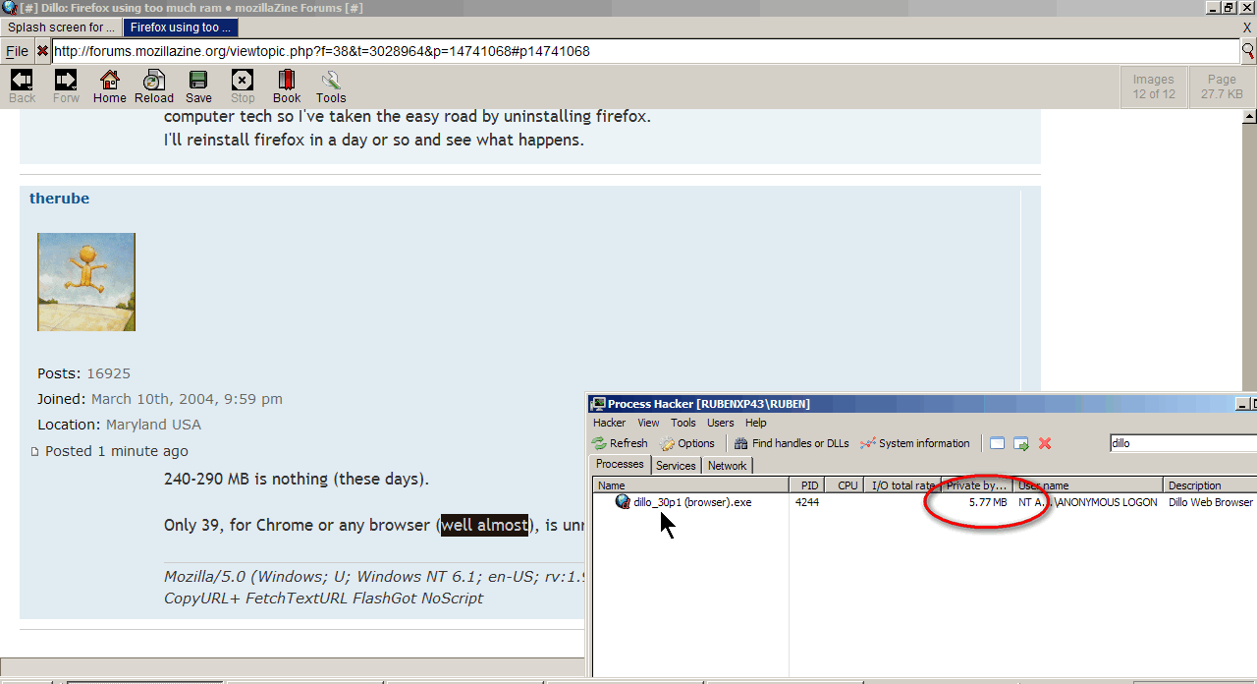Screen dimensions: 1257x684
Task: Click the Dillo Web Browser description cell
Action: click(1211, 502)
